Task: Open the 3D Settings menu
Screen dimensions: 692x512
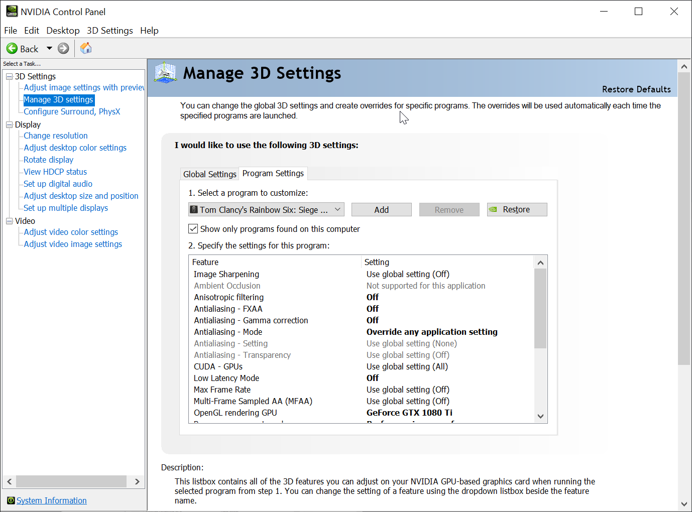Action: pos(109,31)
